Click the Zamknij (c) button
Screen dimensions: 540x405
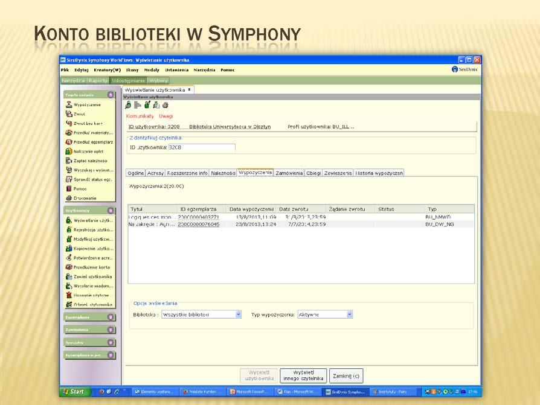(346, 376)
